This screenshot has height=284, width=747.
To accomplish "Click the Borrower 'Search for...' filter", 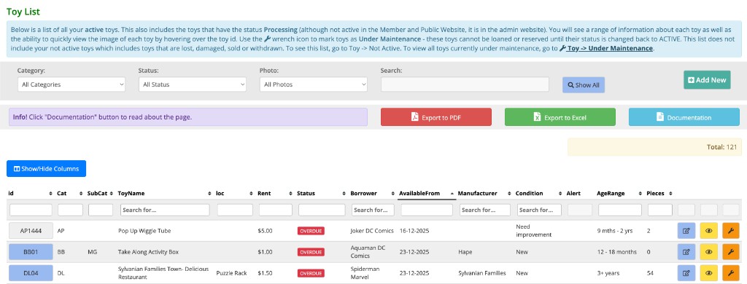I will pos(373,210).
